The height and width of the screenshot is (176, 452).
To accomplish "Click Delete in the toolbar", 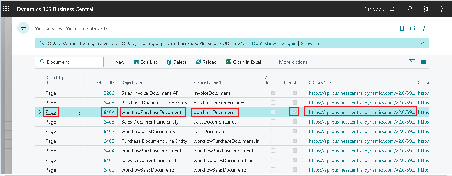I will (177, 62).
